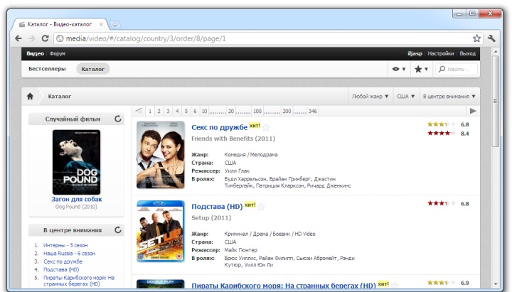The width and height of the screenshot is (512, 292).
Task: Toggle favorite star for Подстава (HD)
Action: 261,207
